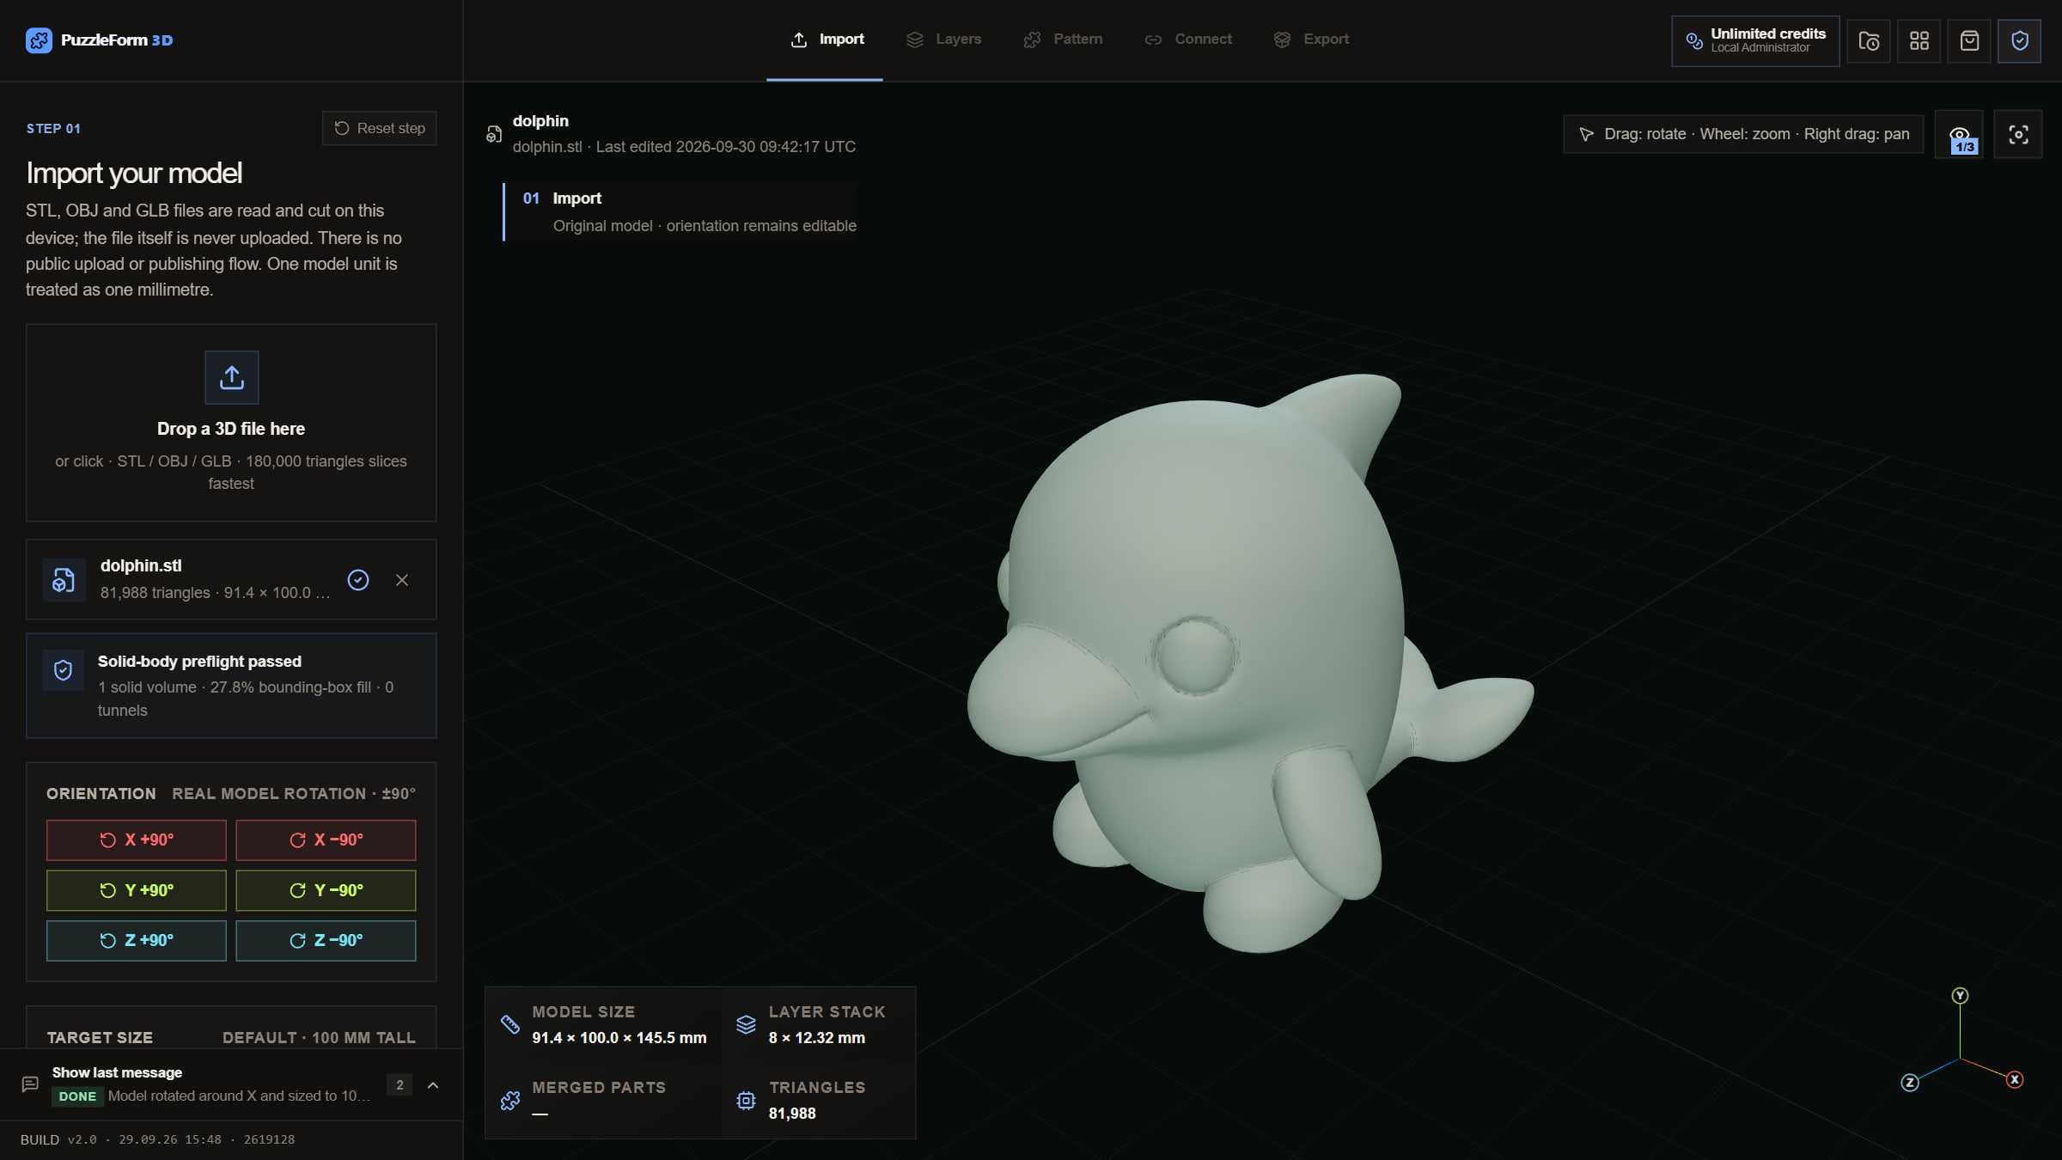Click the Z axis gizmo handle

pyautogui.click(x=1910, y=1083)
